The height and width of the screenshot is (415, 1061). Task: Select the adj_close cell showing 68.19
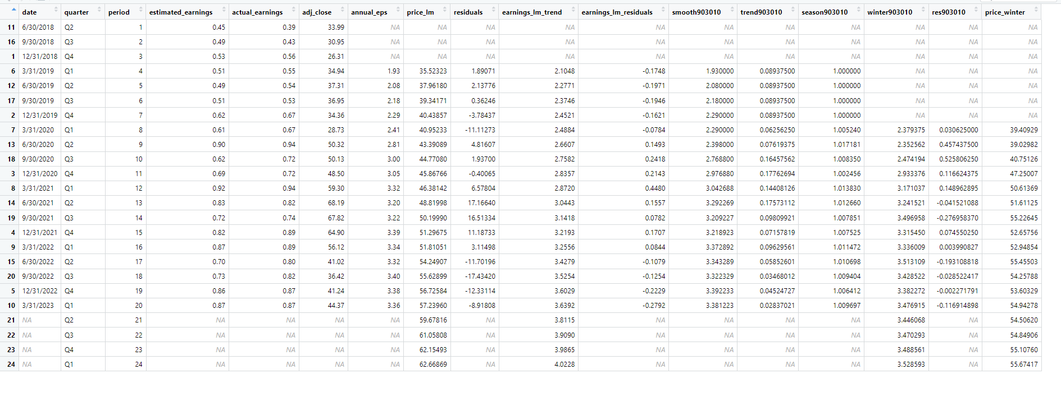324,203
